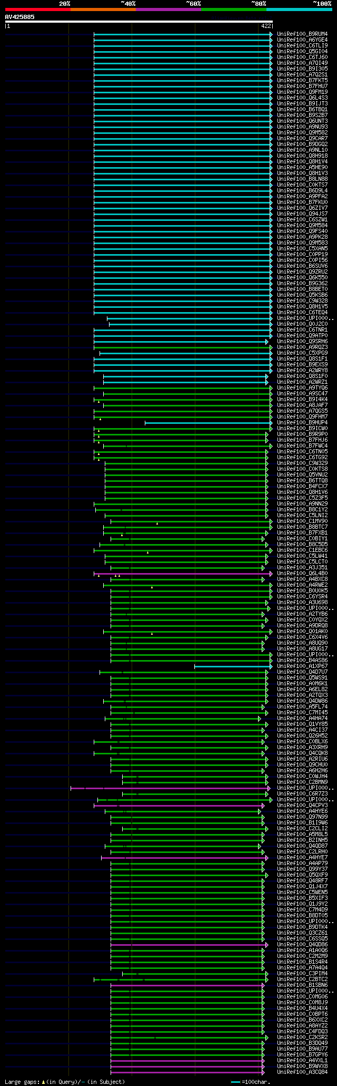
Task: Open hit UniRef100_B8BET0
Action: coord(302,289)
